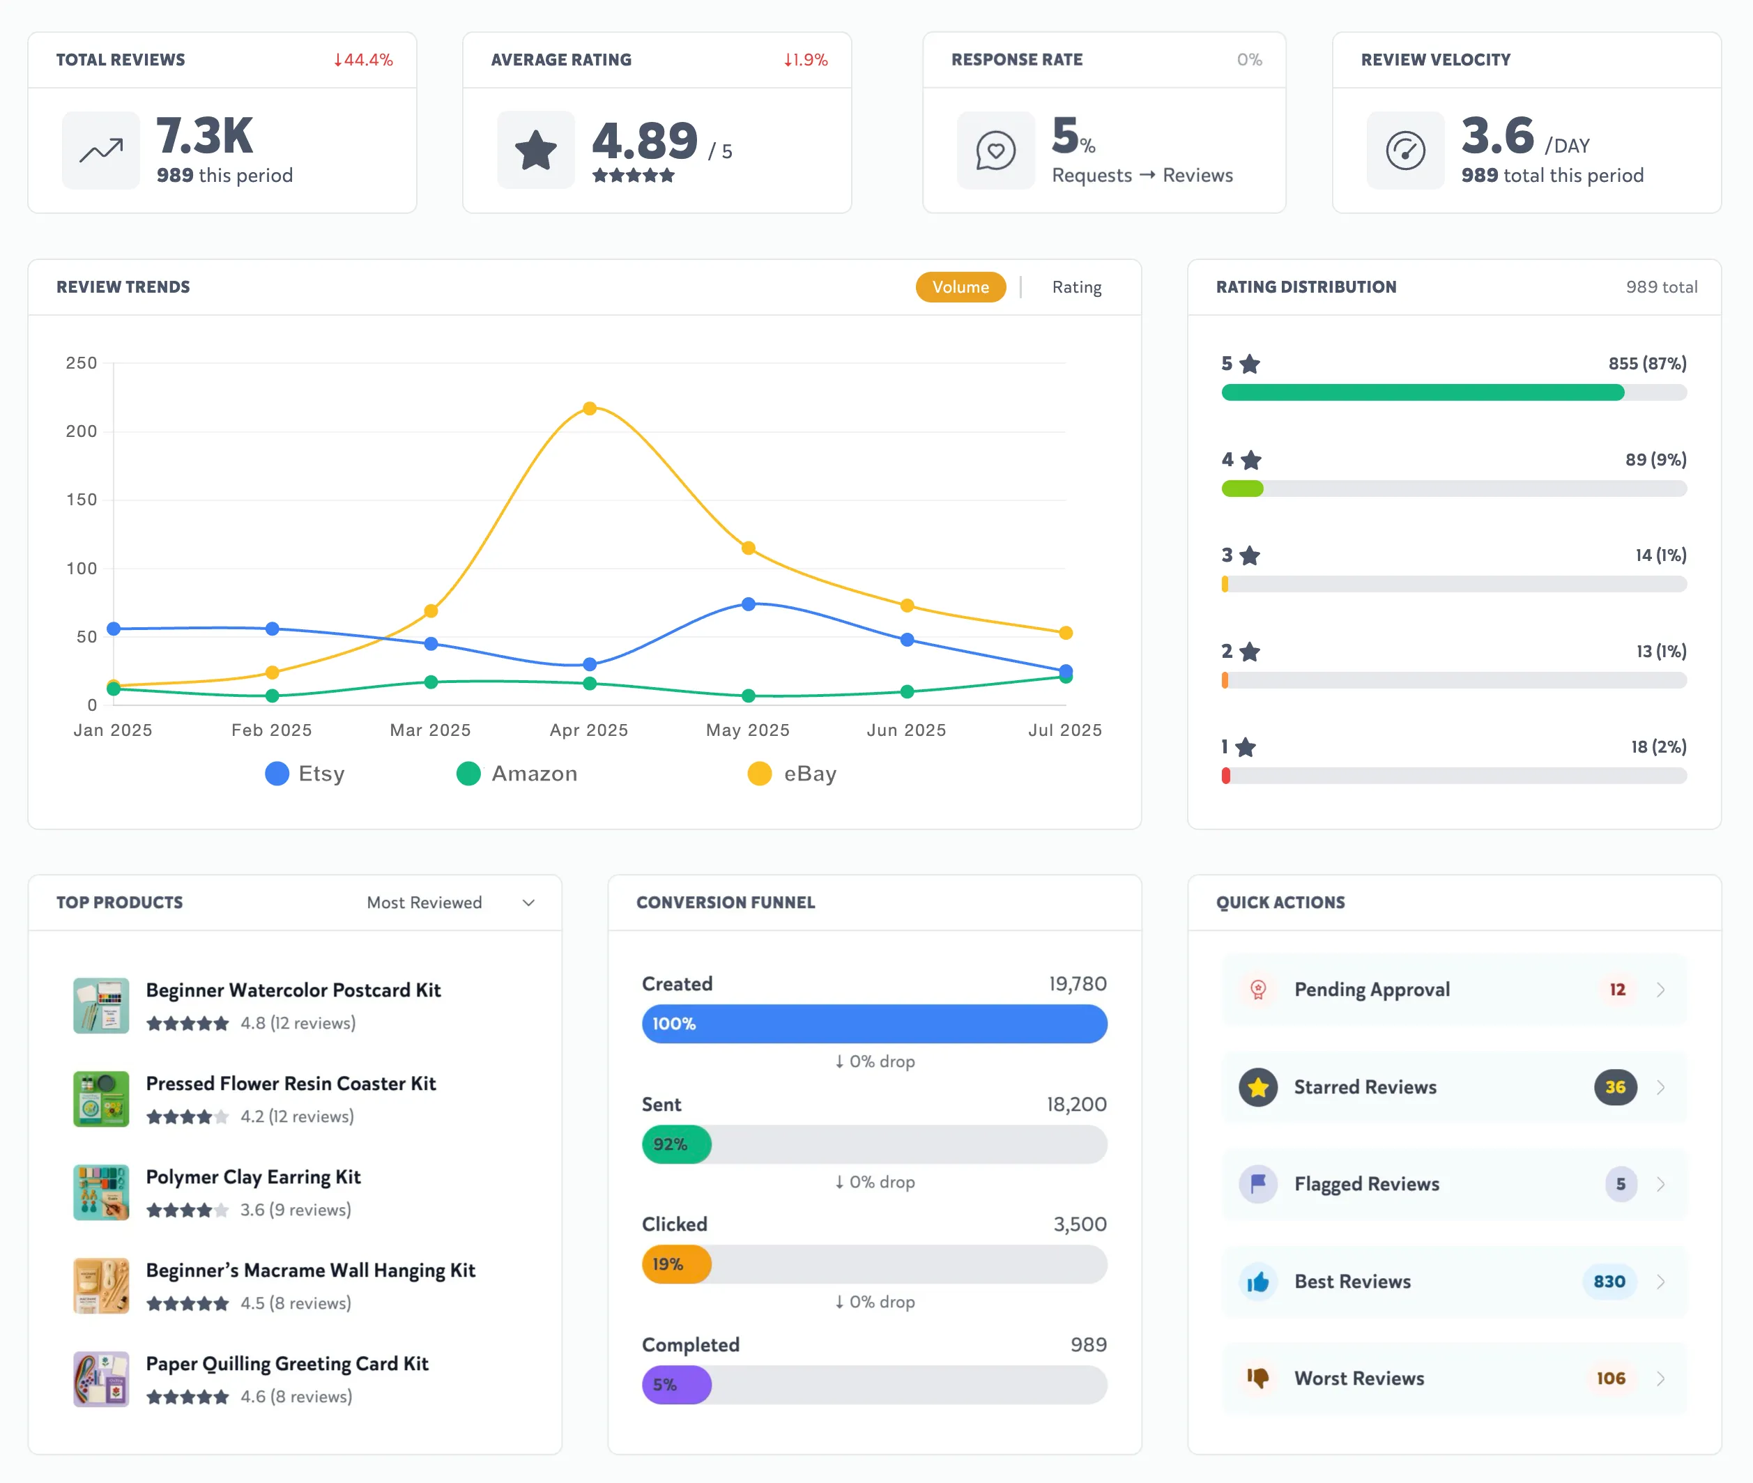Expand Starred Reviews via its chevron
Viewport: 1753px width, 1483px height.
(1662, 1087)
